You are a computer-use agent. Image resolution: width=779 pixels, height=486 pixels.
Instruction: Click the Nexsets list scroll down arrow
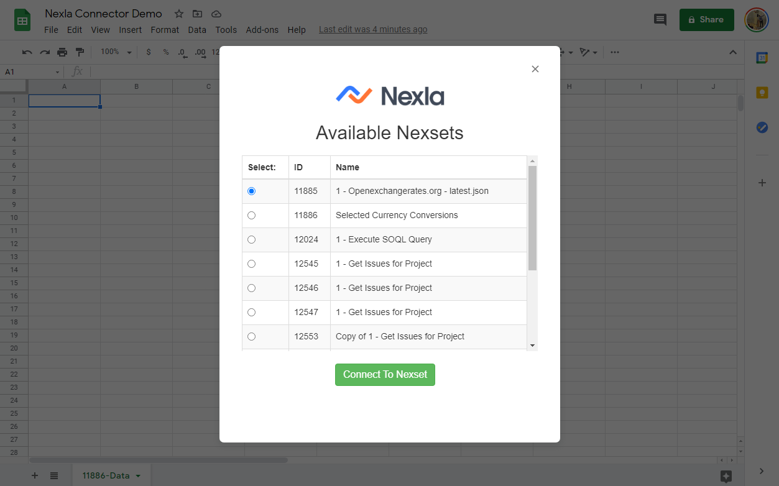tap(532, 345)
